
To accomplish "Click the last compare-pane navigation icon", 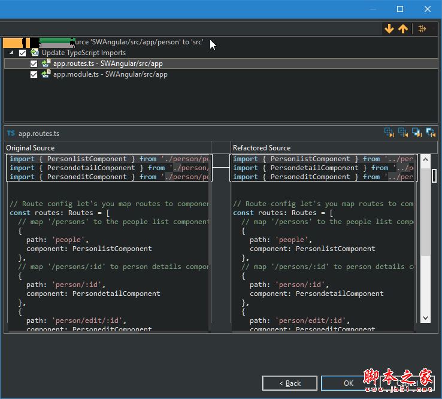I will [431, 132].
